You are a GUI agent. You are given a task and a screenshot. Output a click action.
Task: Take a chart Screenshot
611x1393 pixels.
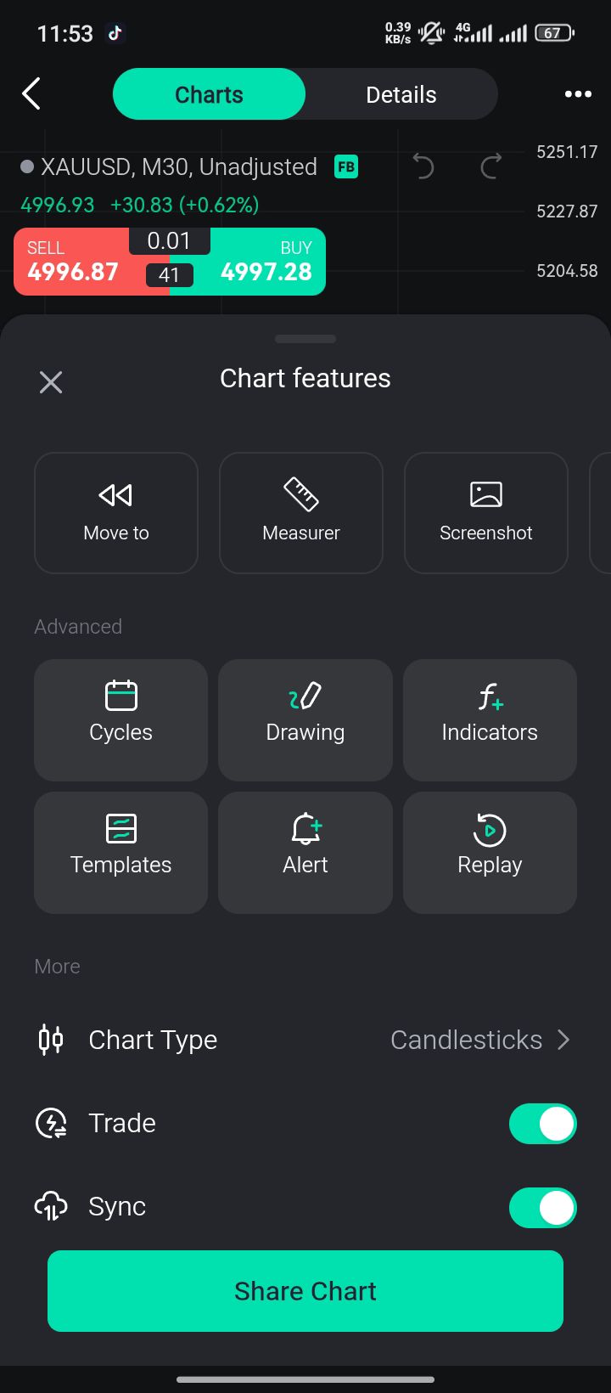tap(486, 513)
